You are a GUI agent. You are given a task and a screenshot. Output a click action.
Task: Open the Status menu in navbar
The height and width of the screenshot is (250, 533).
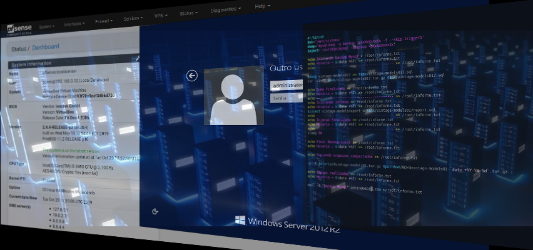click(x=188, y=12)
